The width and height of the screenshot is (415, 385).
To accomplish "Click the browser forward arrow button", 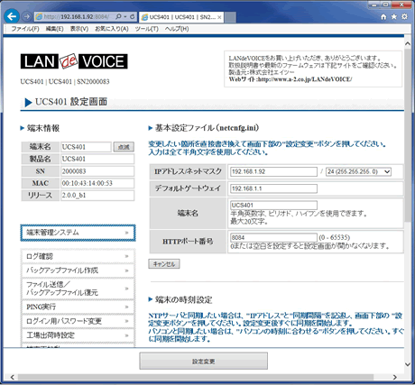I will tap(26, 16).
